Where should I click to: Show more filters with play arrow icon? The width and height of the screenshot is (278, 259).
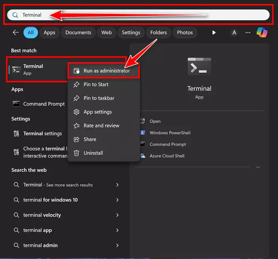(x=214, y=32)
